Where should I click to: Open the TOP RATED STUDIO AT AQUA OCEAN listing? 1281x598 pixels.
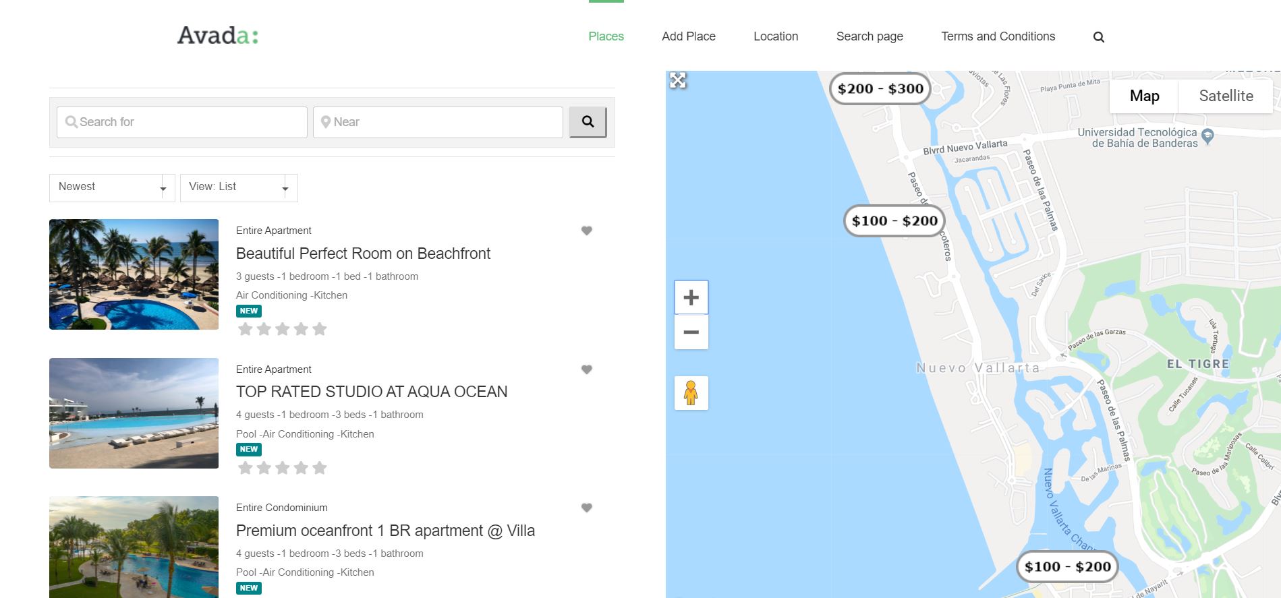pos(371,392)
